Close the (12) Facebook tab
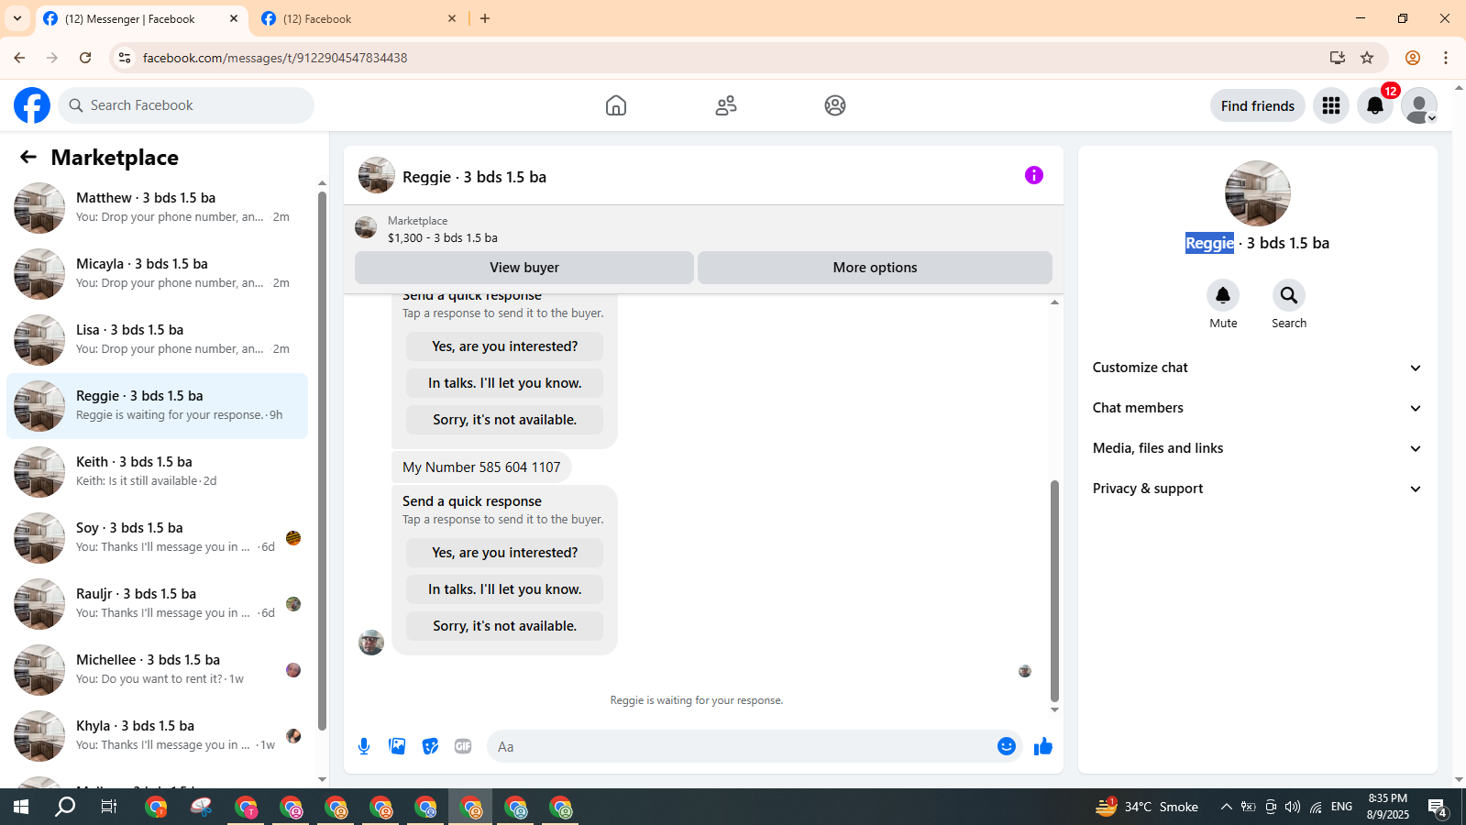 pyautogui.click(x=452, y=18)
